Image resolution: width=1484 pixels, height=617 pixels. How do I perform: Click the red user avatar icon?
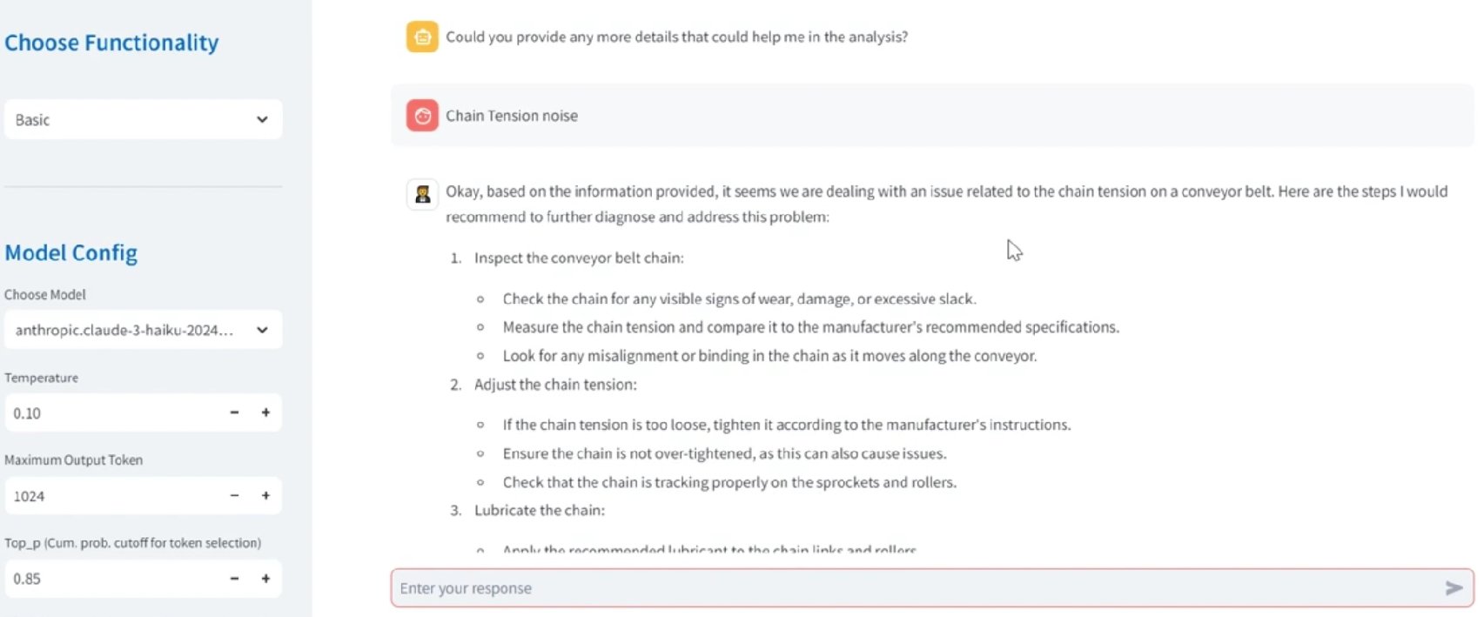coord(422,116)
